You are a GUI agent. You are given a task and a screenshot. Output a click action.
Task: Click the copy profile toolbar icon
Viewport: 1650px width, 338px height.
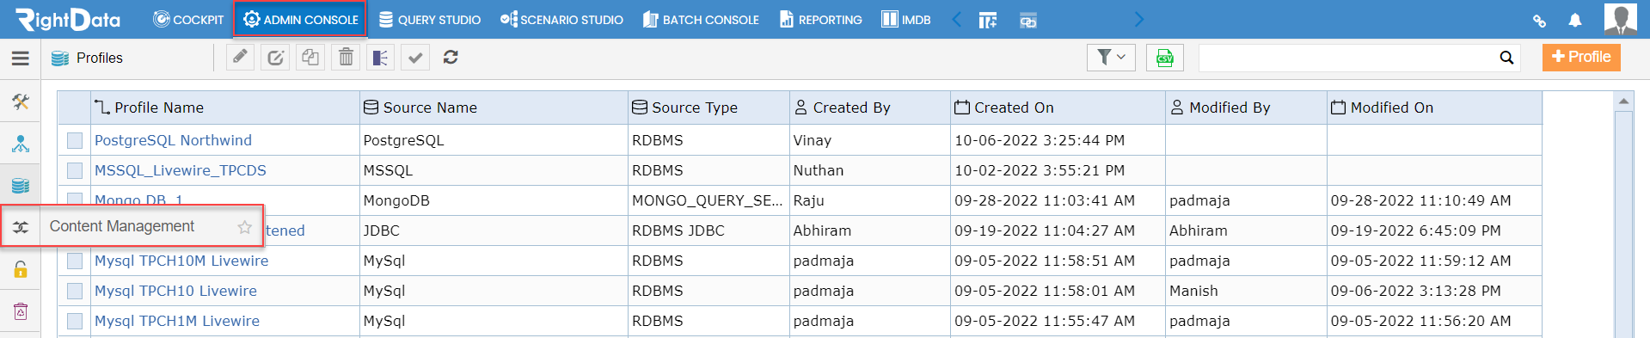310,58
